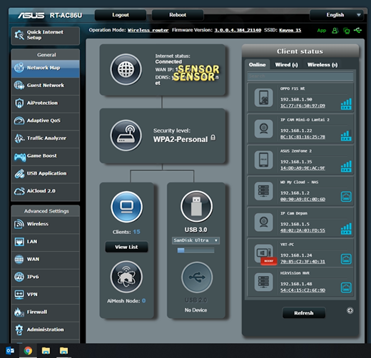Click wired connection icon for WD My Cloud
Viewport: 371px width, 358px height.
click(346, 197)
